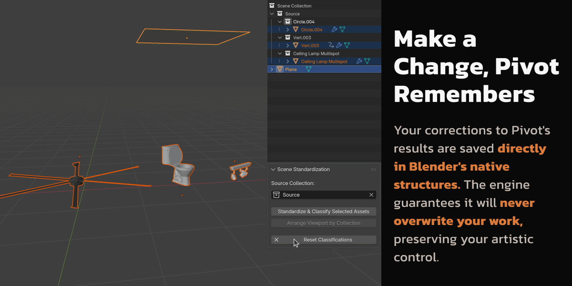The image size is (572, 286).
Task: Click the constraint arrow icon on Vert.003 row
Action: (x=331, y=45)
